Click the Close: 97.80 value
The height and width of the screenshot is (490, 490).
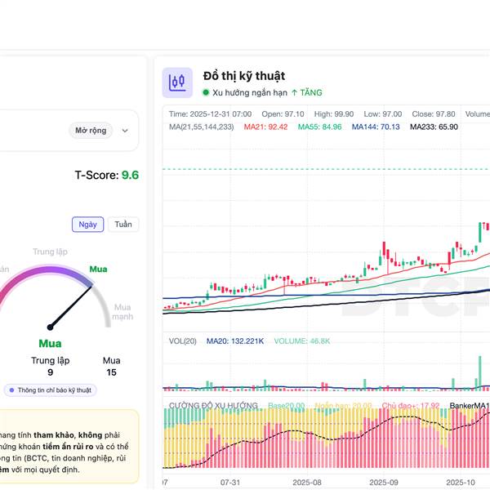(x=434, y=114)
